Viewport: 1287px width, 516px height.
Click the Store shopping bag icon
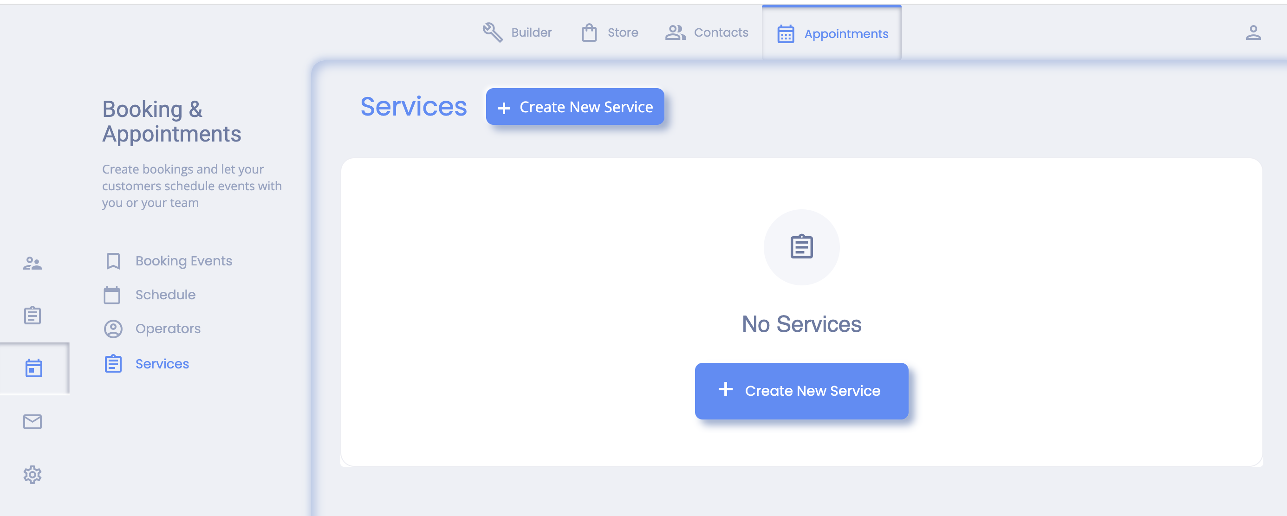589,32
